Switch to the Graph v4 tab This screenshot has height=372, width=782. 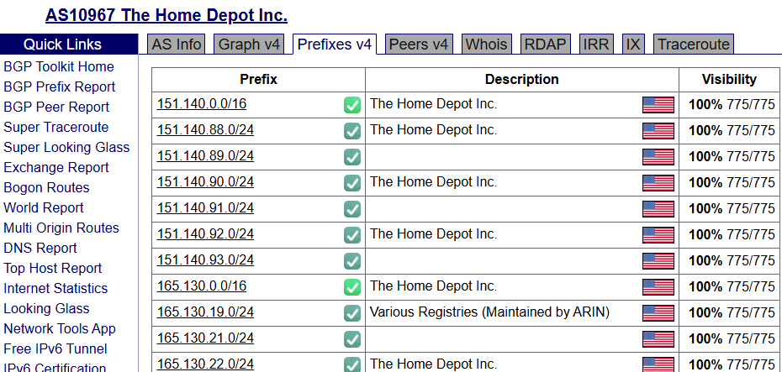click(x=250, y=45)
